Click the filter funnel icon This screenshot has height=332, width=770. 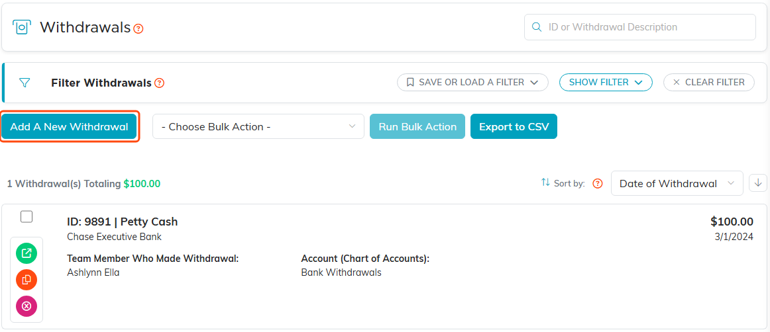pos(24,83)
